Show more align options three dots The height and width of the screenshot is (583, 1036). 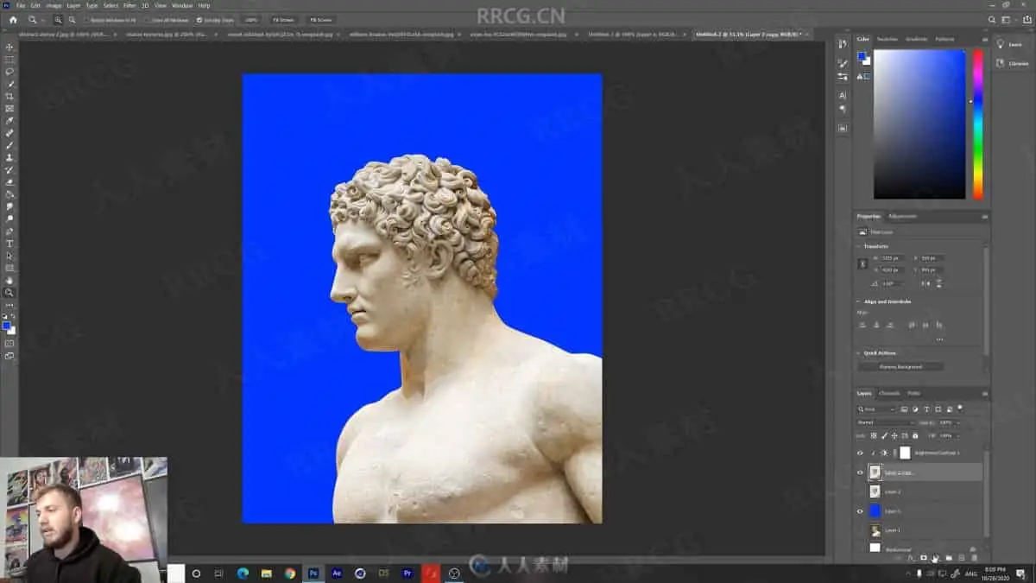click(939, 339)
